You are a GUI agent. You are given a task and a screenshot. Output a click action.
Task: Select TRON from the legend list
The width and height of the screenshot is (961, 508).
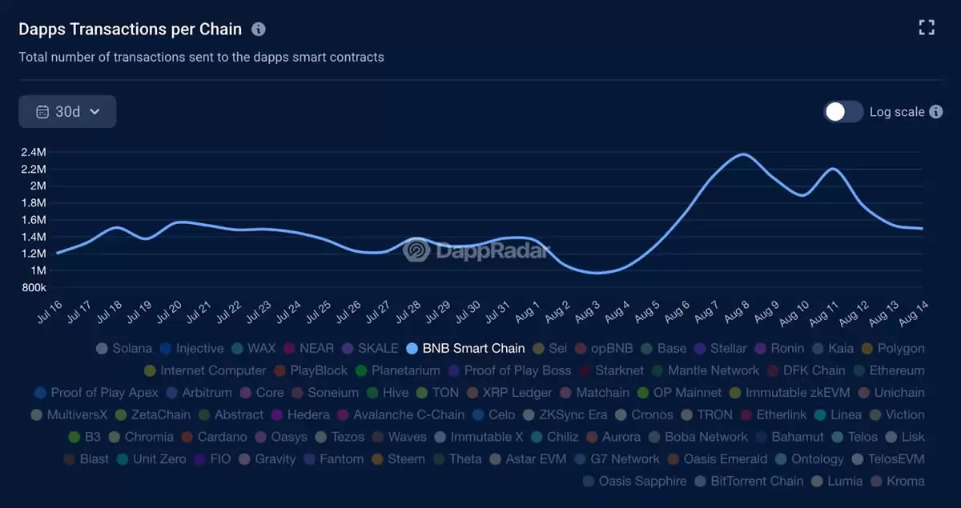point(706,414)
